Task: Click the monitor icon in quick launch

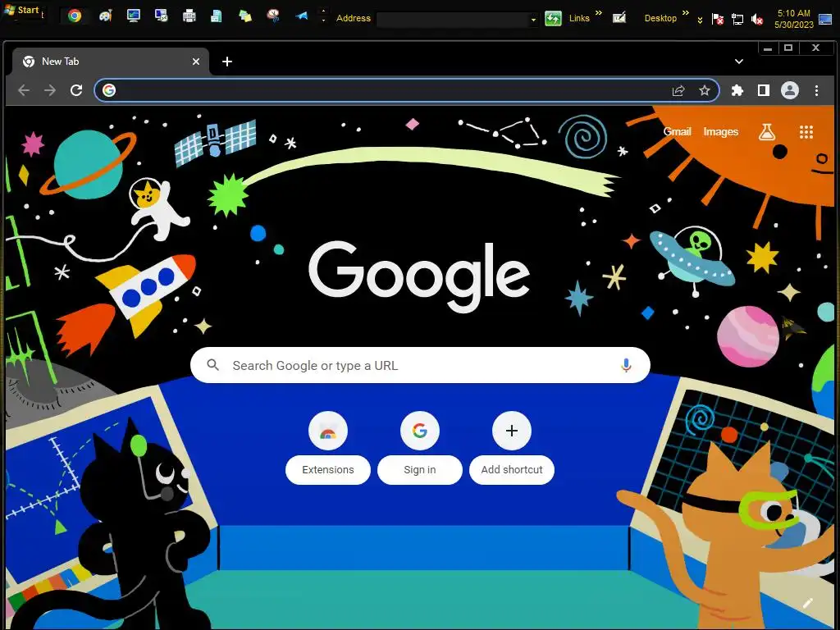Action: (134, 16)
